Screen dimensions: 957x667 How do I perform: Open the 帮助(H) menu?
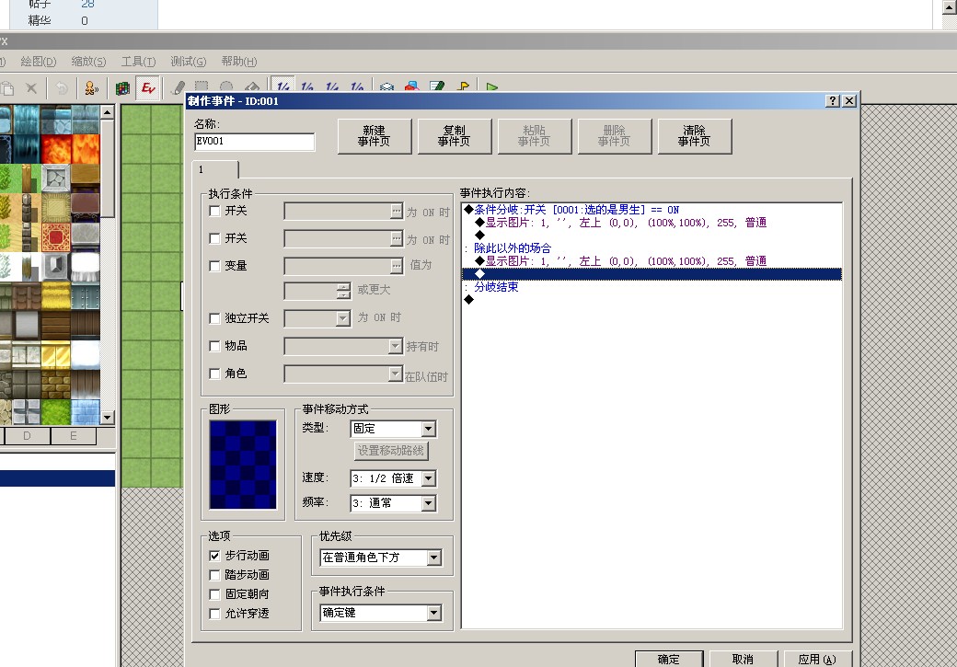coord(238,62)
